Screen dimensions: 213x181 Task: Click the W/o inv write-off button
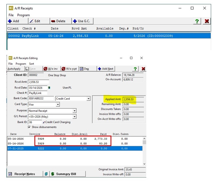pyautogui.click(x=52, y=69)
